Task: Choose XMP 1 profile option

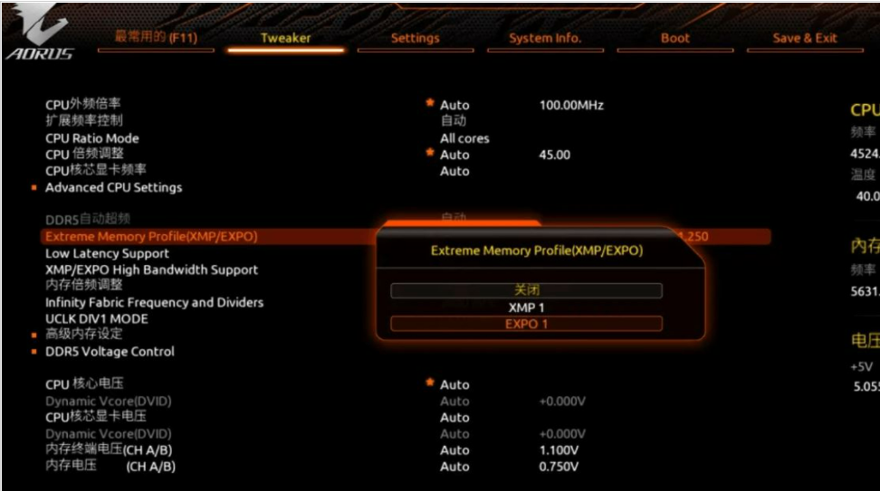Action: pyautogui.click(x=526, y=307)
